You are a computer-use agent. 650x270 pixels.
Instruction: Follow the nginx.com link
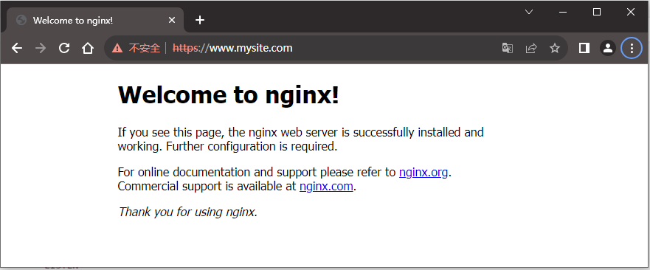click(326, 186)
